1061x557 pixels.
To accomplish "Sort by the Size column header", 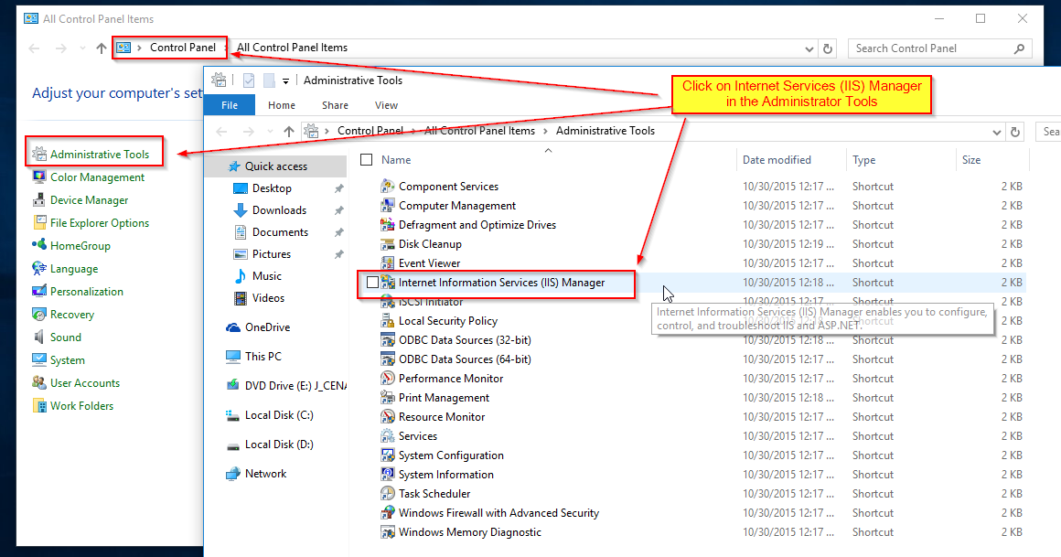I will tap(971, 160).
